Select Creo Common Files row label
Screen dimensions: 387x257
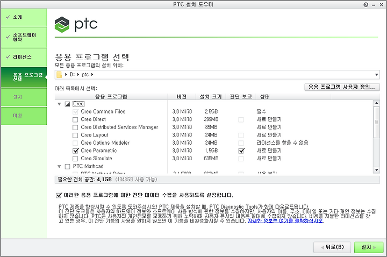(x=103, y=112)
